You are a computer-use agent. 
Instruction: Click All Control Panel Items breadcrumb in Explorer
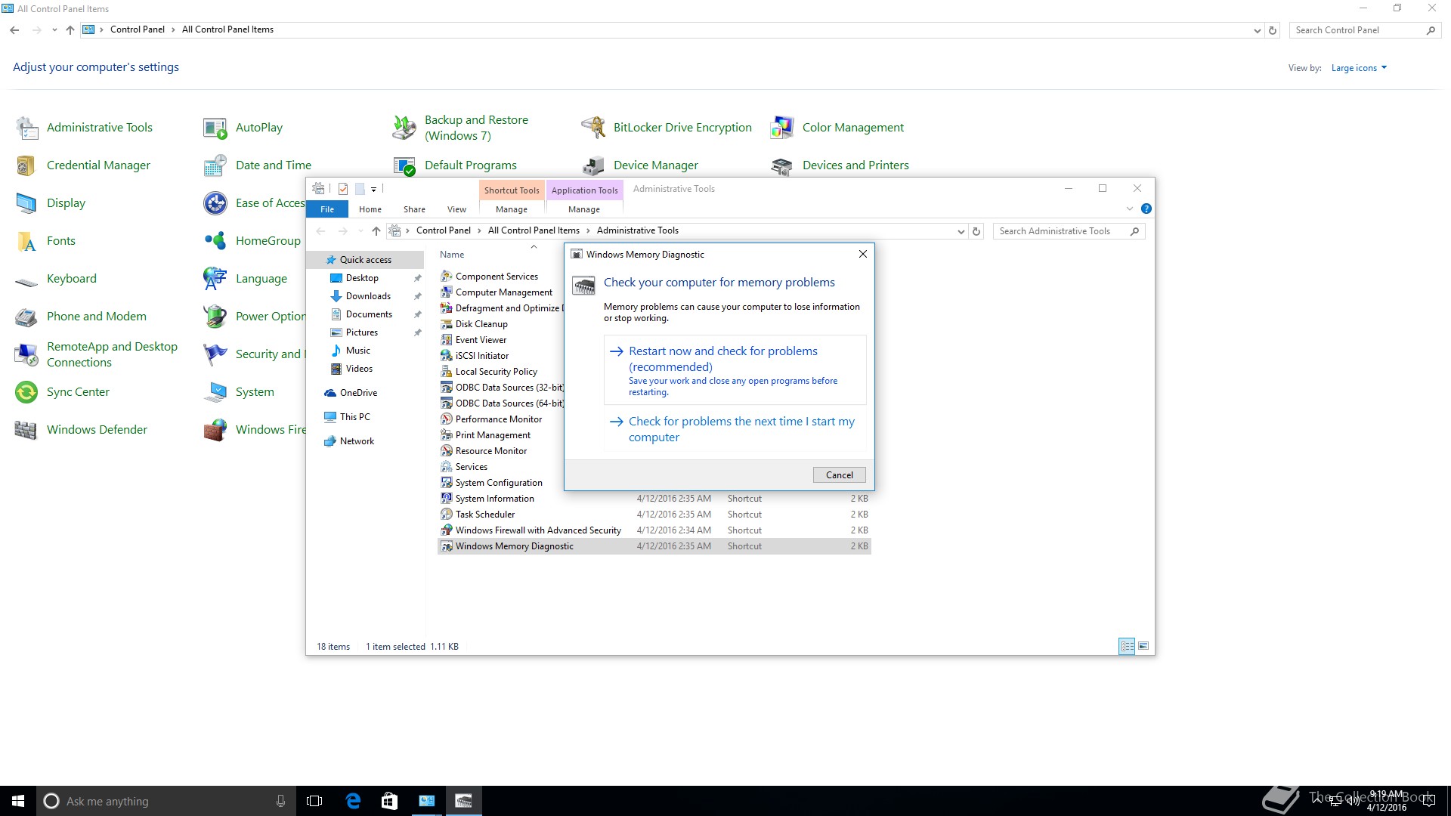[x=534, y=231]
